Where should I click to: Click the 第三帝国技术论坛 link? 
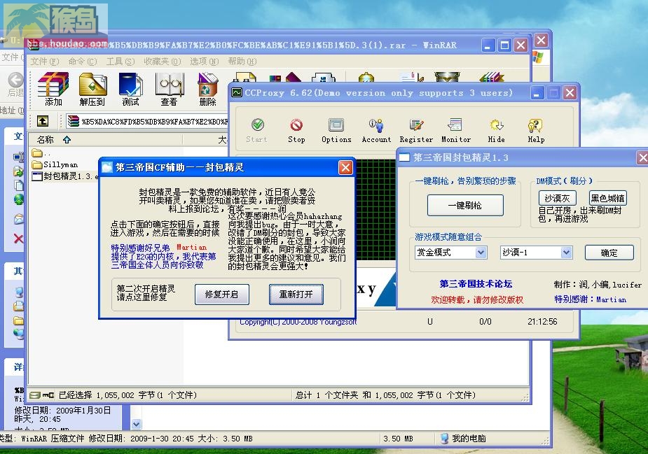476,284
